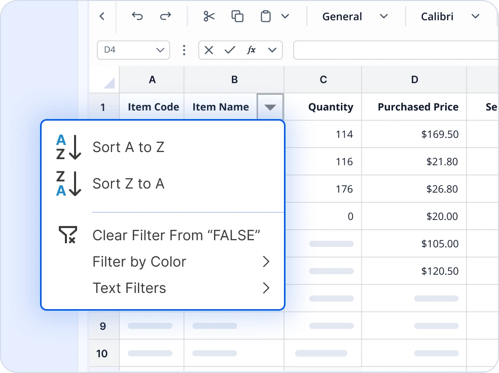Open the Insert Function fx icon

251,50
